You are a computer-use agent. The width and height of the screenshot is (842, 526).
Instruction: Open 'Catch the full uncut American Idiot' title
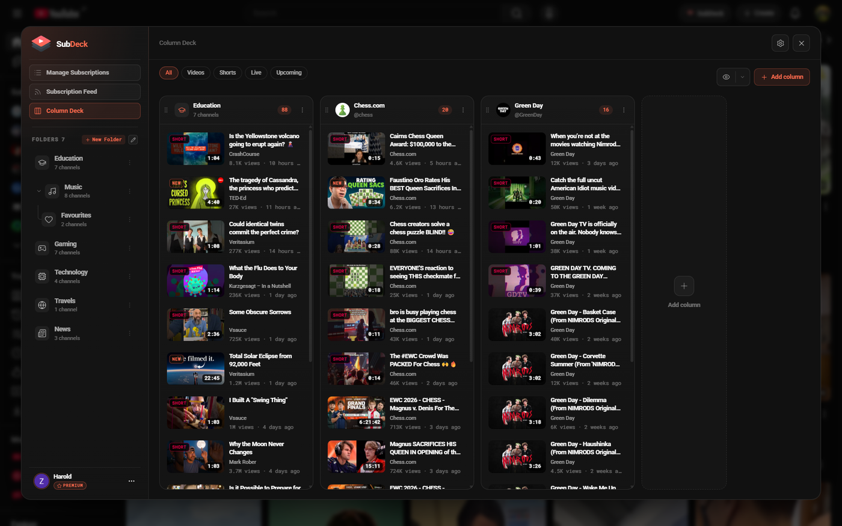point(585,184)
